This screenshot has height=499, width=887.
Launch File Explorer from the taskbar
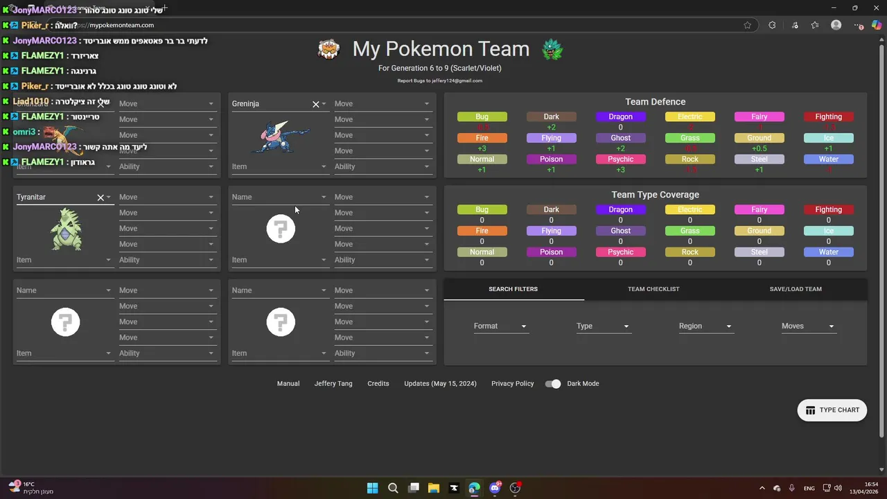click(x=434, y=488)
